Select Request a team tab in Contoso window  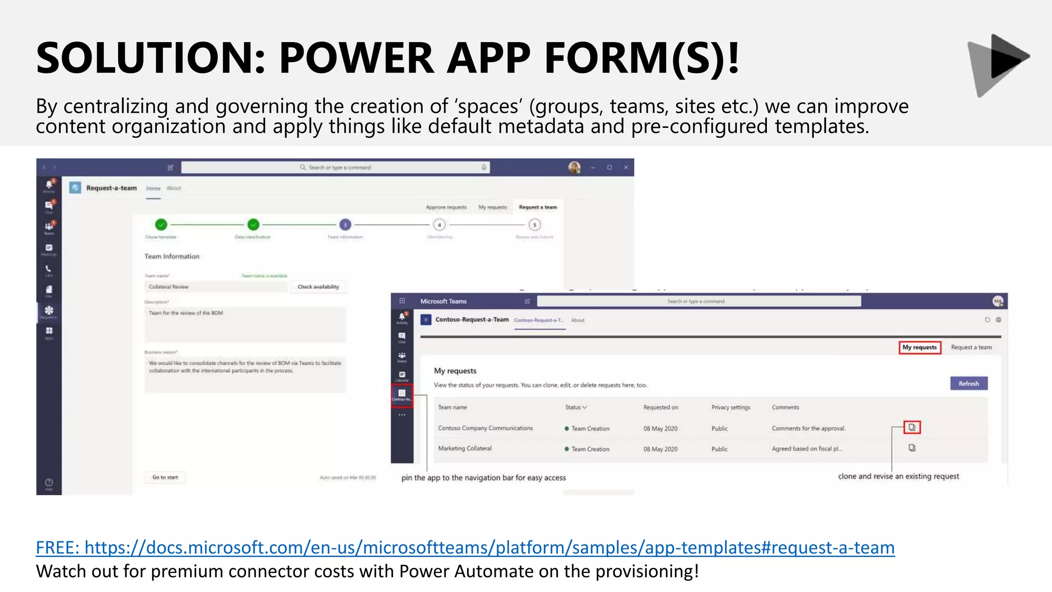click(x=971, y=347)
